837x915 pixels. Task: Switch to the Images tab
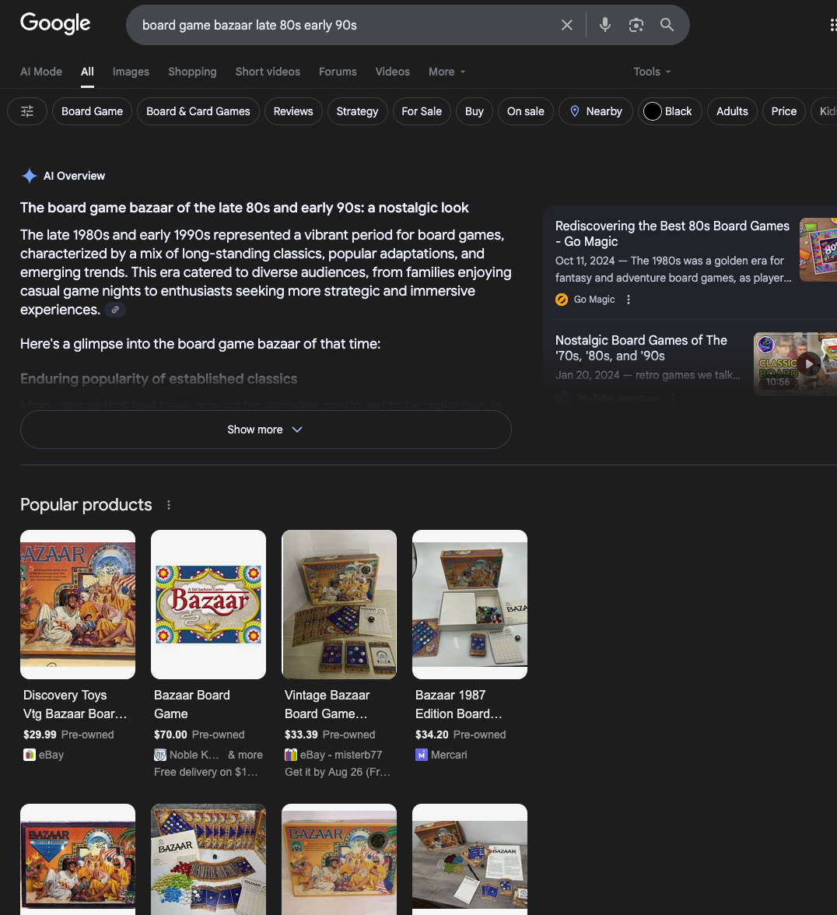pyautogui.click(x=131, y=72)
